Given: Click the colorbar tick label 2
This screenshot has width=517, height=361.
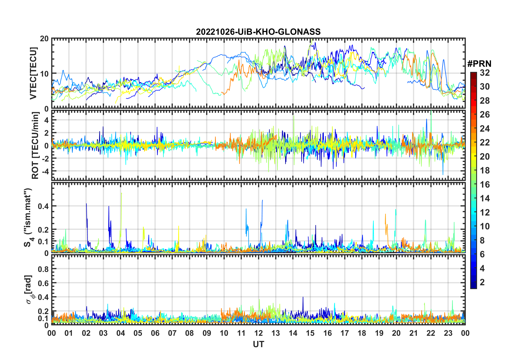Looking at the screenshot, I should pos(482,282).
